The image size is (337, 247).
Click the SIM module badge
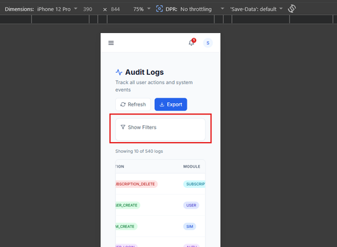[189, 227]
